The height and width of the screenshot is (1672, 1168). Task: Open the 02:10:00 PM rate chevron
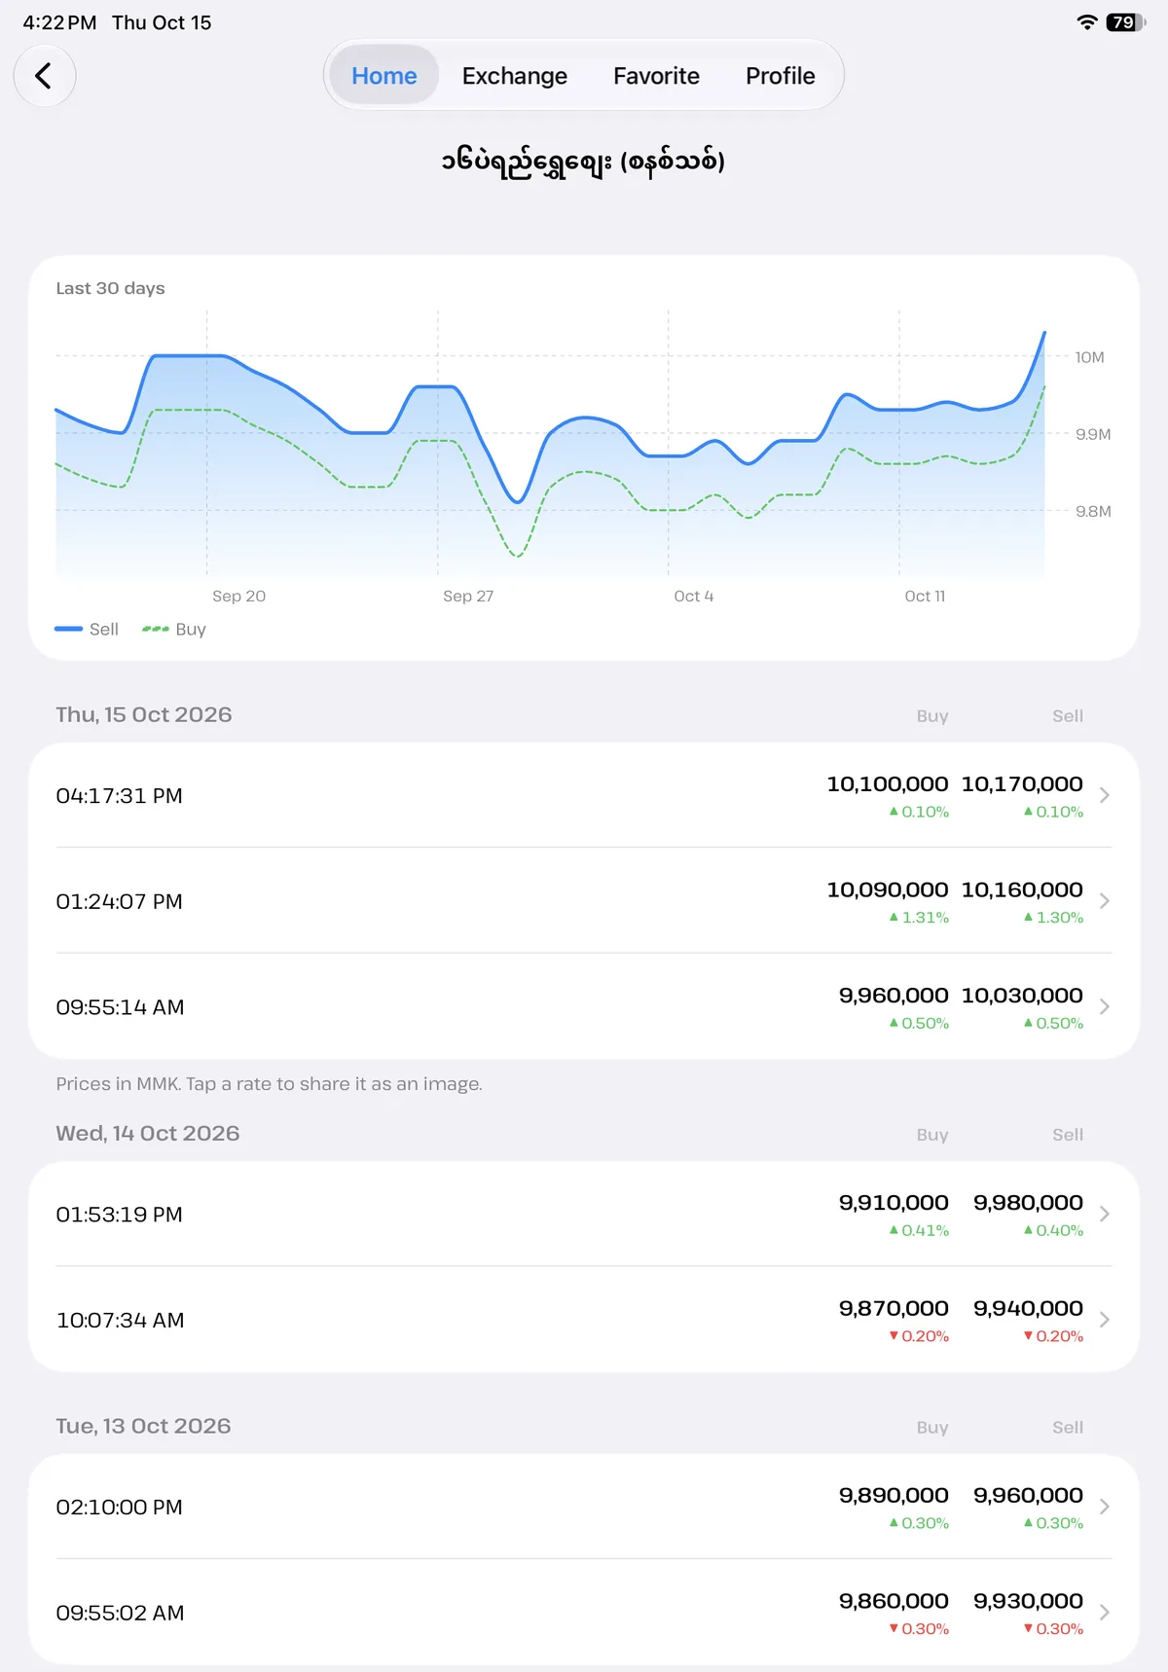1105,1508
